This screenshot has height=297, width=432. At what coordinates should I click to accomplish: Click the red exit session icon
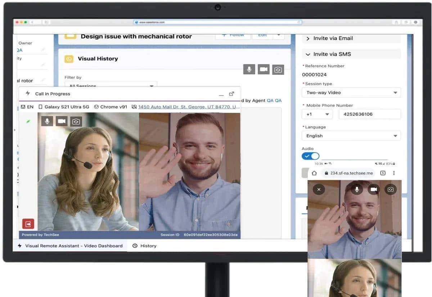pyautogui.click(x=28, y=223)
